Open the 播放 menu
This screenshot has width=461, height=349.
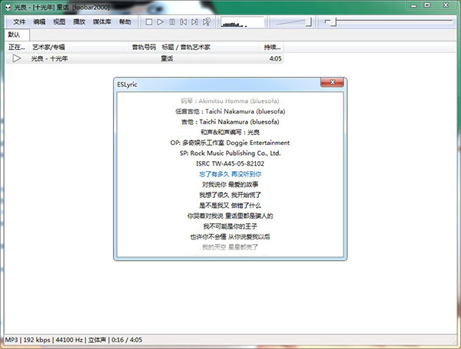tap(79, 22)
